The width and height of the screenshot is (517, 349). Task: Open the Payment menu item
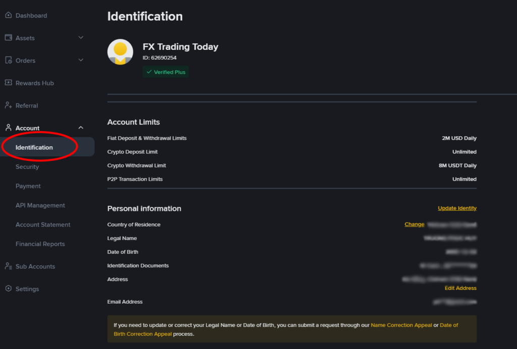click(x=28, y=186)
